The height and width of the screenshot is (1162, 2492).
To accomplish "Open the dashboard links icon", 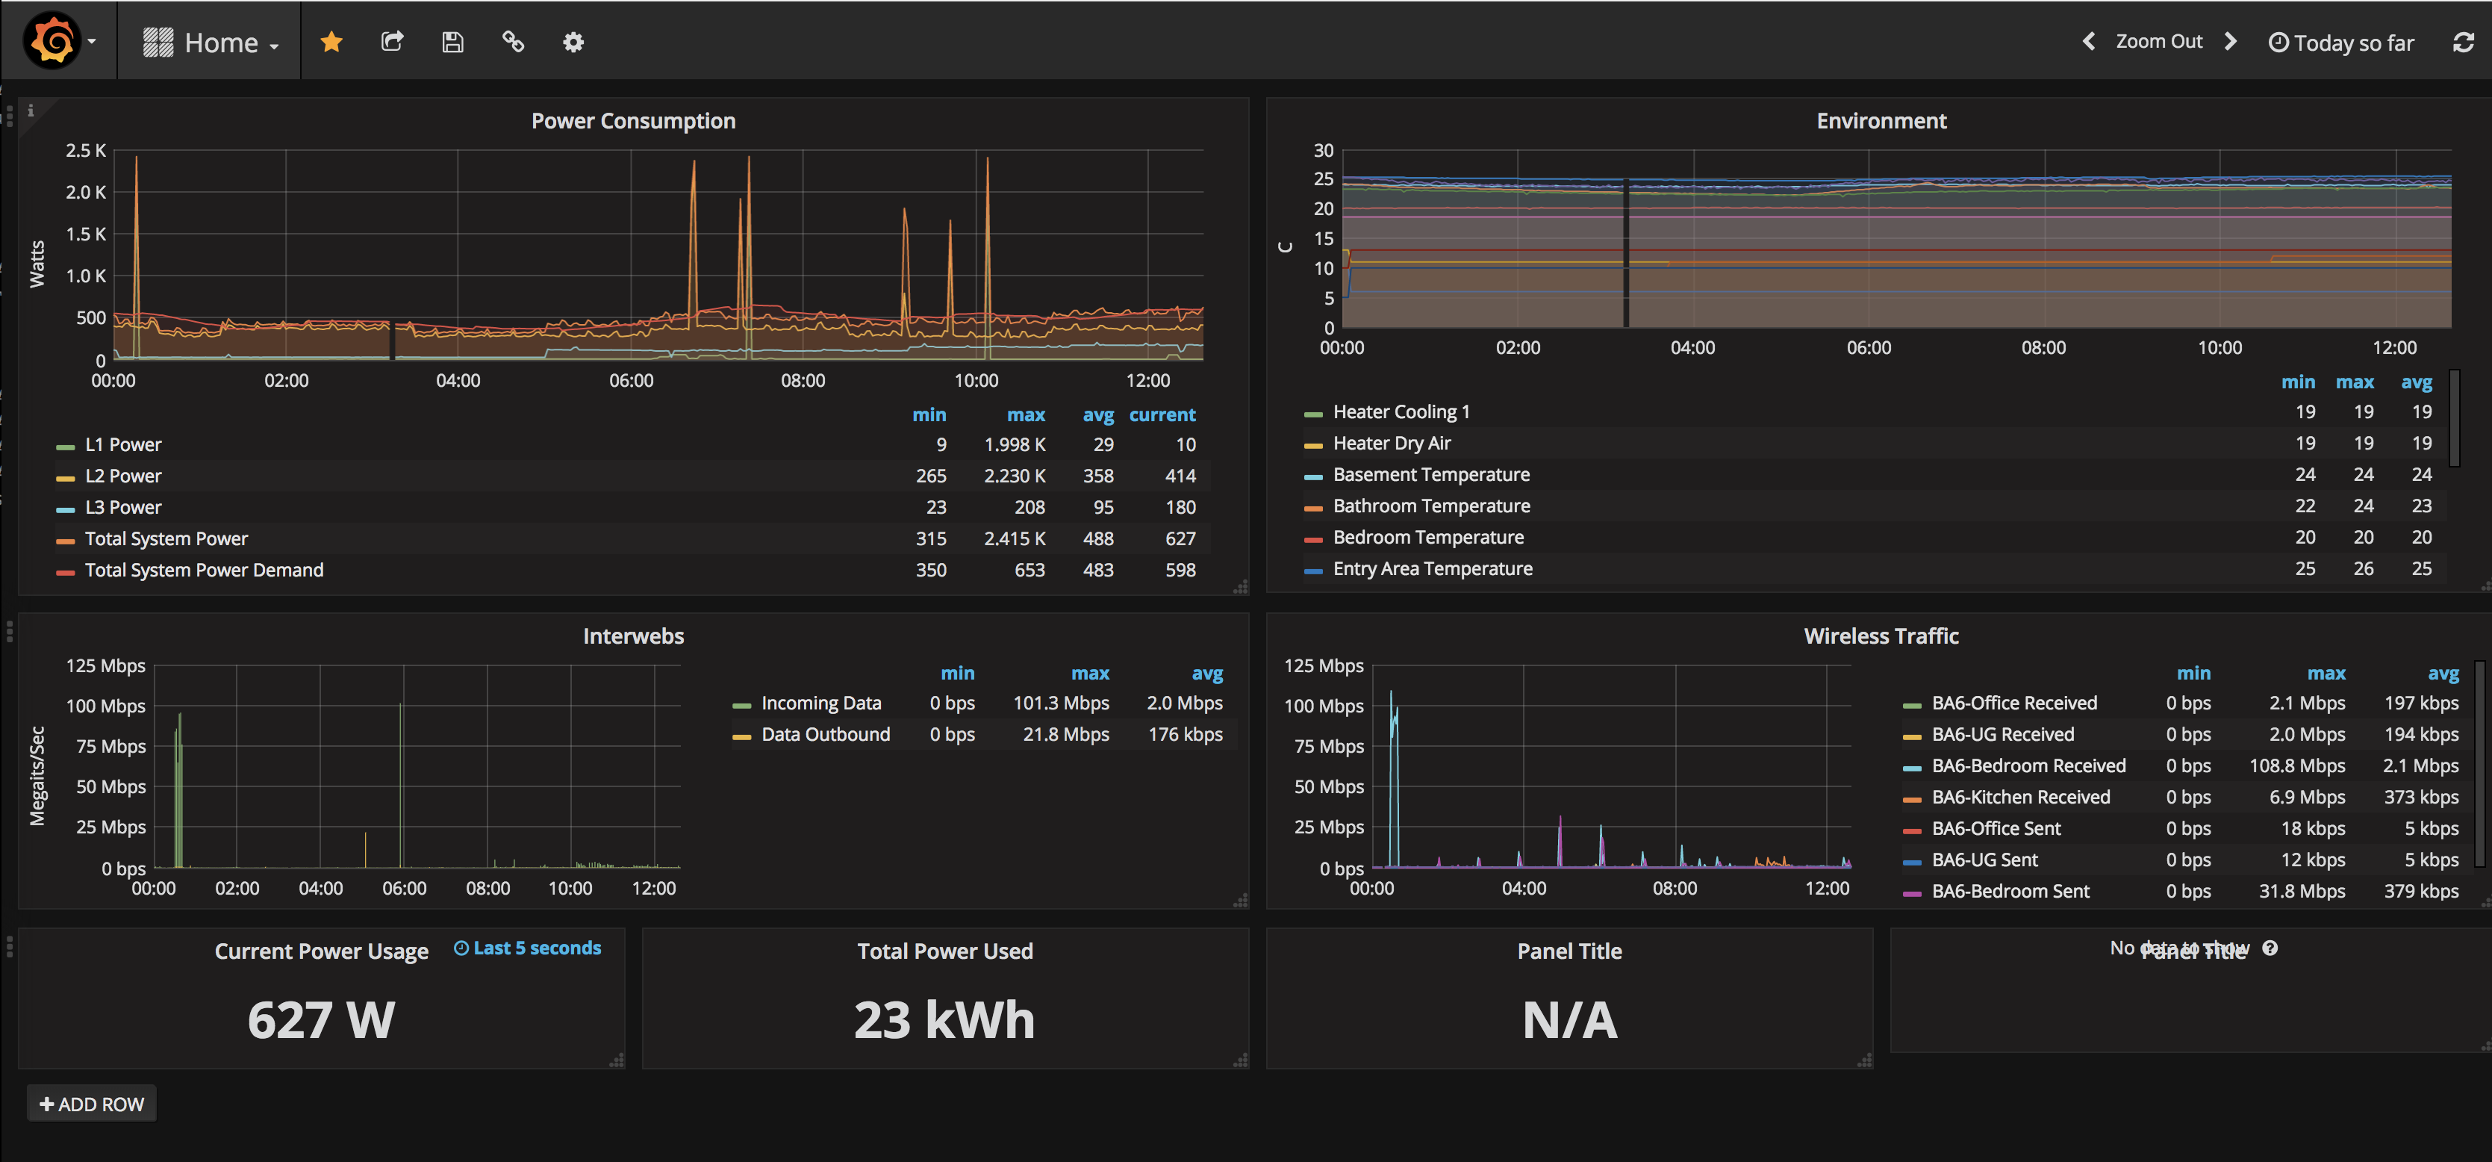I will pos(513,42).
